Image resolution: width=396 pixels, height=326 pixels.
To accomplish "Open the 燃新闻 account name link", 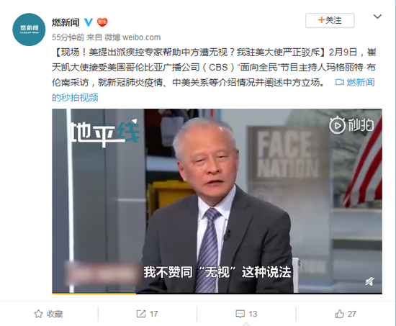I will pyautogui.click(x=66, y=22).
